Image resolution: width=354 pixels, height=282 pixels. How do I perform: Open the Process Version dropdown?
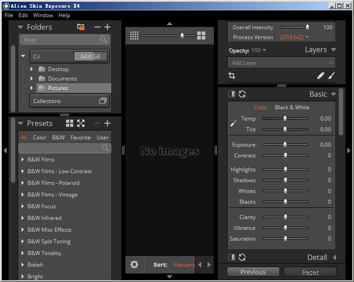(x=307, y=37)
